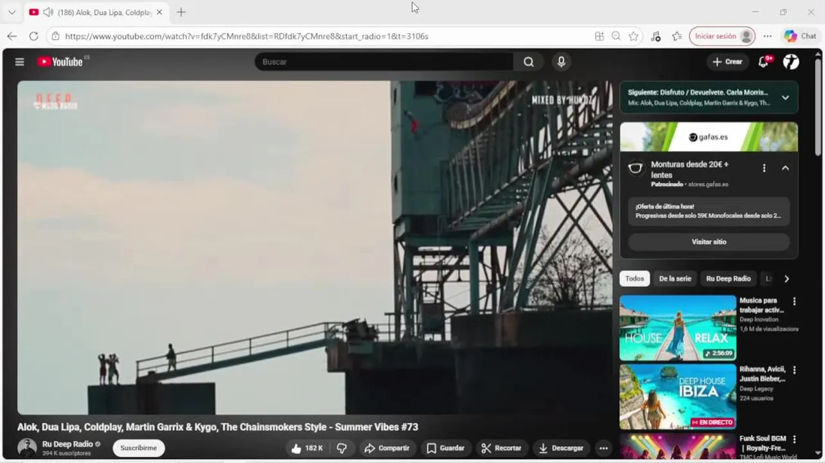Open the split screen browser icon
825x463 pixels.
pos(599,36)
